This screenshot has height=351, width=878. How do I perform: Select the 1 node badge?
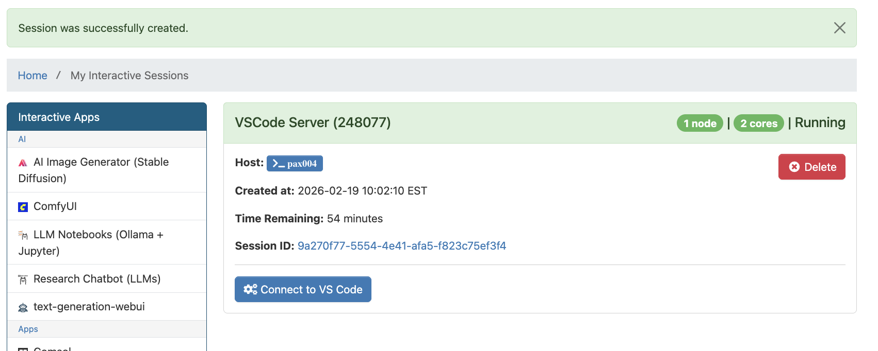(x=700, y=124)
